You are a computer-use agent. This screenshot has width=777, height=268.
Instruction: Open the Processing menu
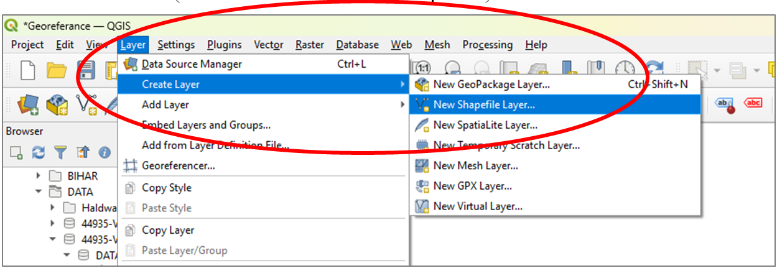(x=488, y=45)
